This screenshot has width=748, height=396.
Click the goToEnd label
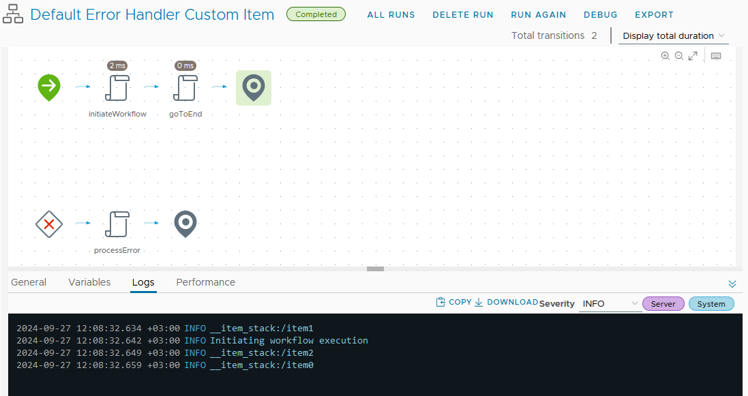[x=185, y=114]
